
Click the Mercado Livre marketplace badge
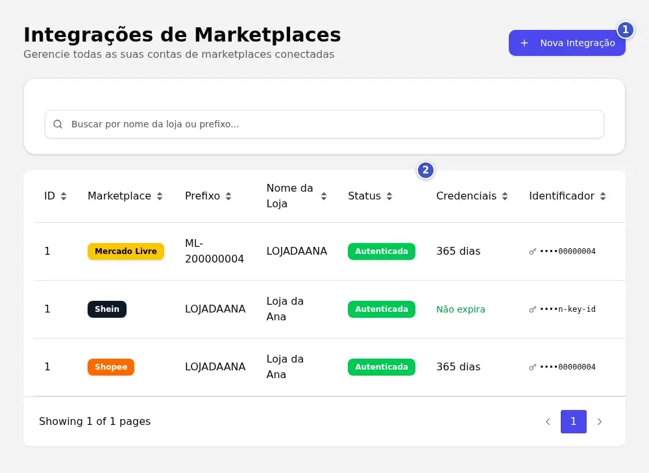coord(126,251)
